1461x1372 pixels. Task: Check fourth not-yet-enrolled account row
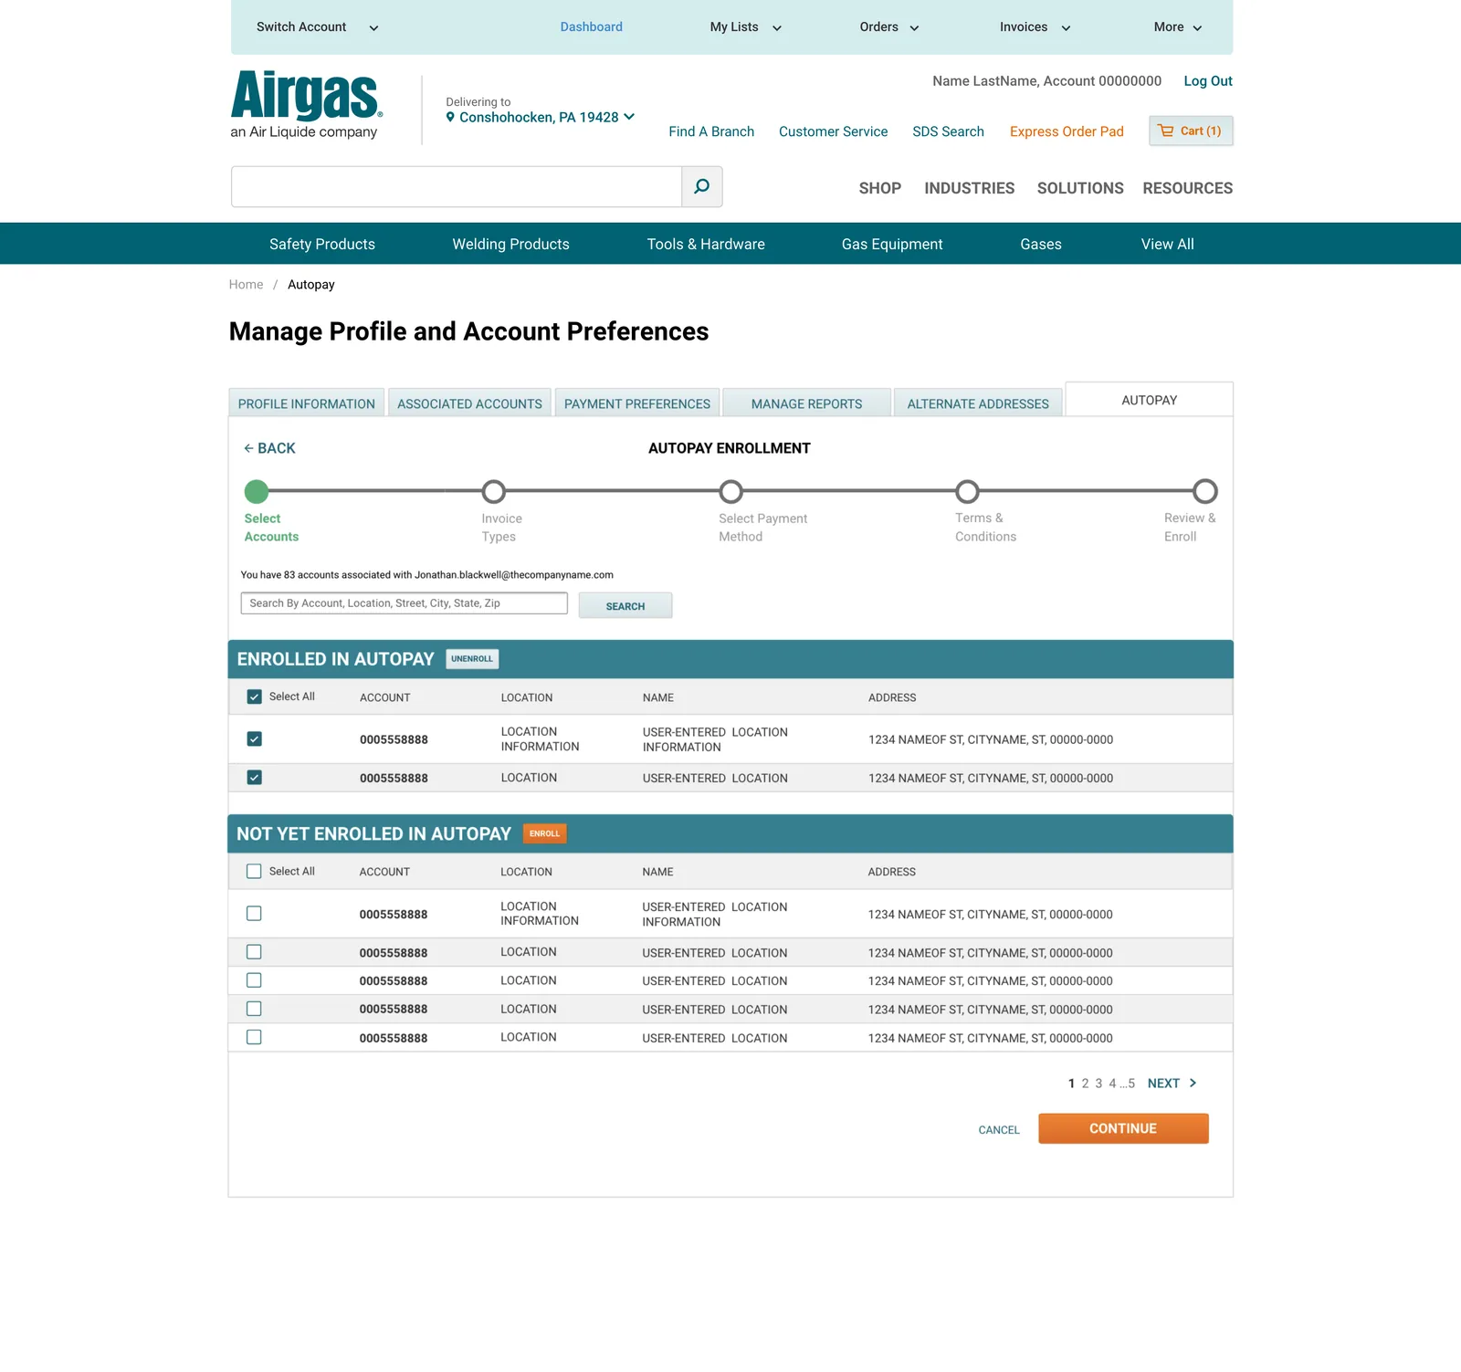pyautogui.click(x=254, y=1009)
